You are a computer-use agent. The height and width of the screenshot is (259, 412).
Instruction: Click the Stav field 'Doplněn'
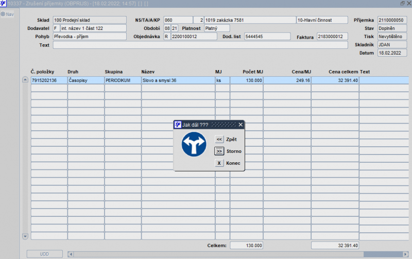pyautogui.click(x=392, y=28)
